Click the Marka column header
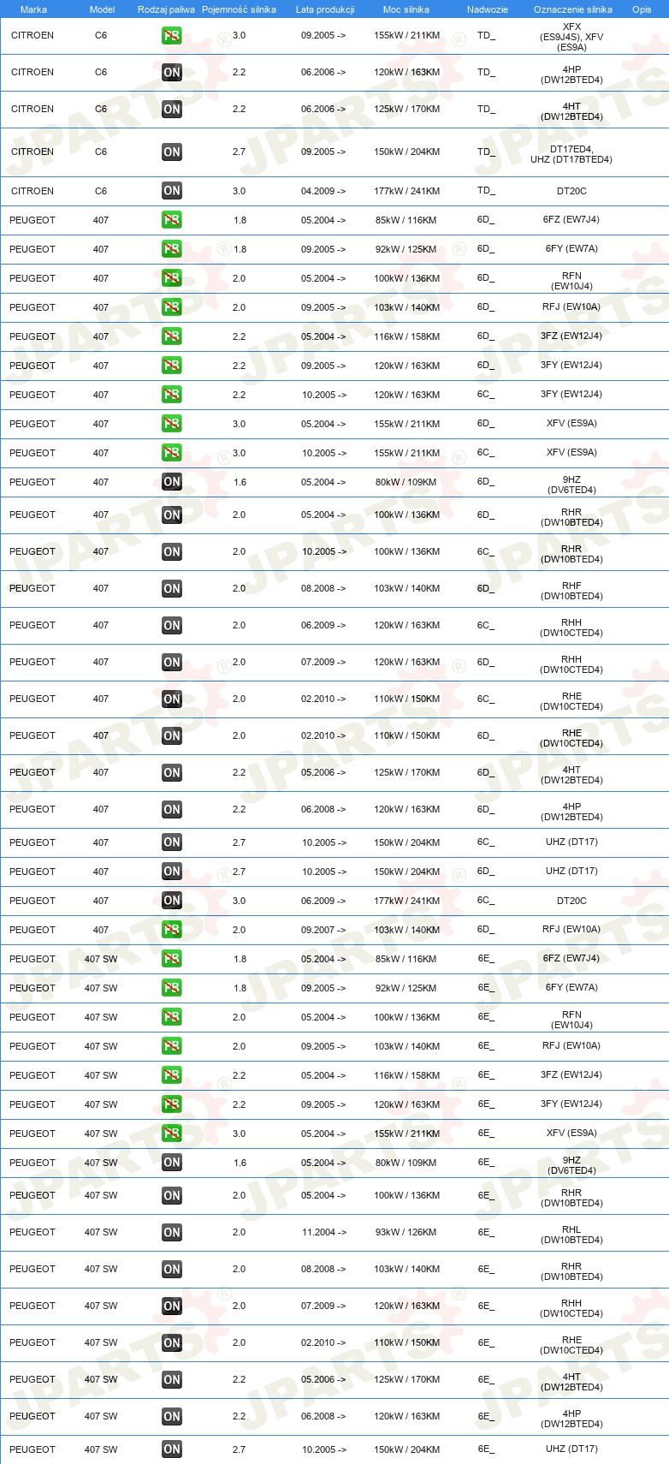The image size is (669, 1464). click(33, 9)
